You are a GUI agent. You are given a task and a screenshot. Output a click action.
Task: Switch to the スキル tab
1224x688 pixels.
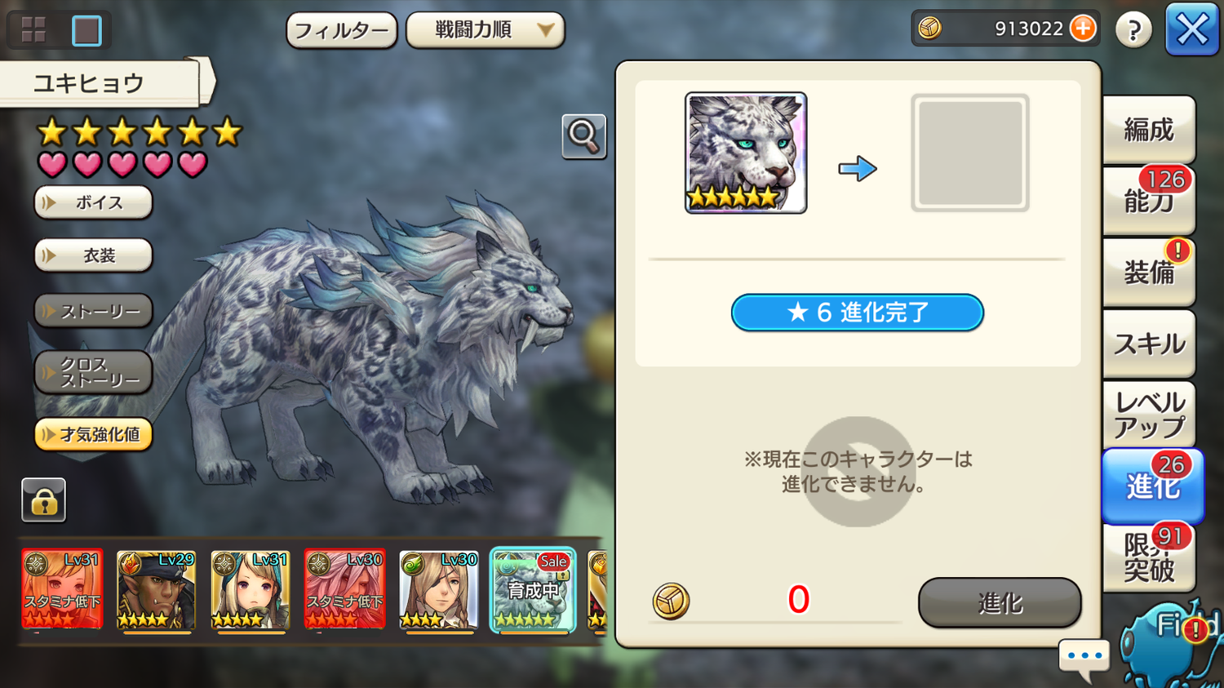tap(1149, 344)
